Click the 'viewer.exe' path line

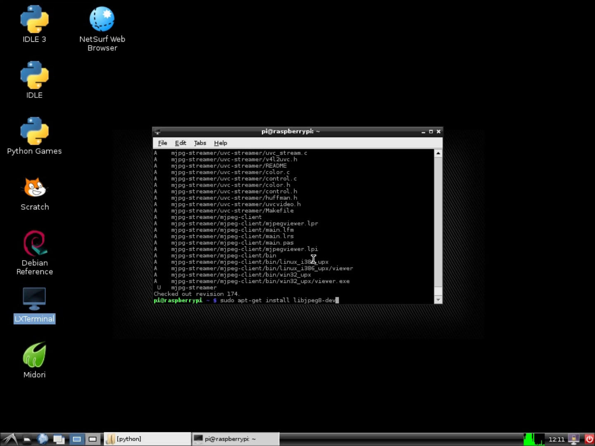coord(252,281)
